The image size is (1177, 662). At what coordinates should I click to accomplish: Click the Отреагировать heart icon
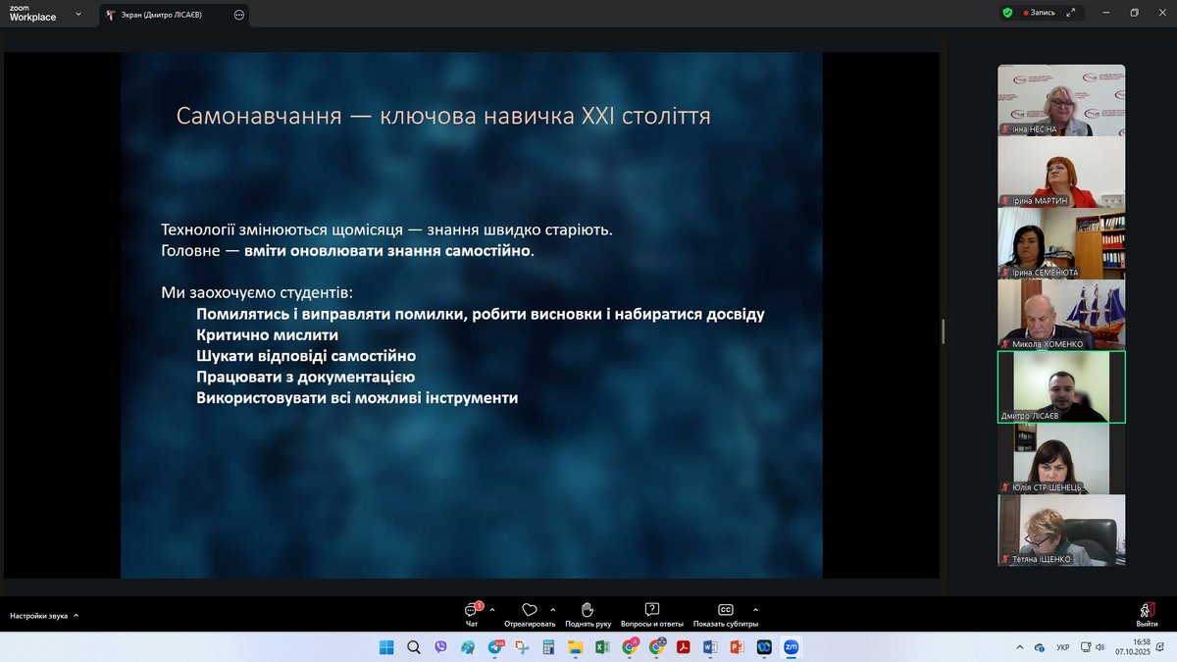pos(530,612)
